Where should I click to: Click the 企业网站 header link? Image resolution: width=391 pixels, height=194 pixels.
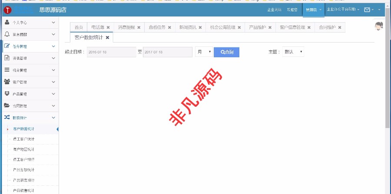click(274, 10)
